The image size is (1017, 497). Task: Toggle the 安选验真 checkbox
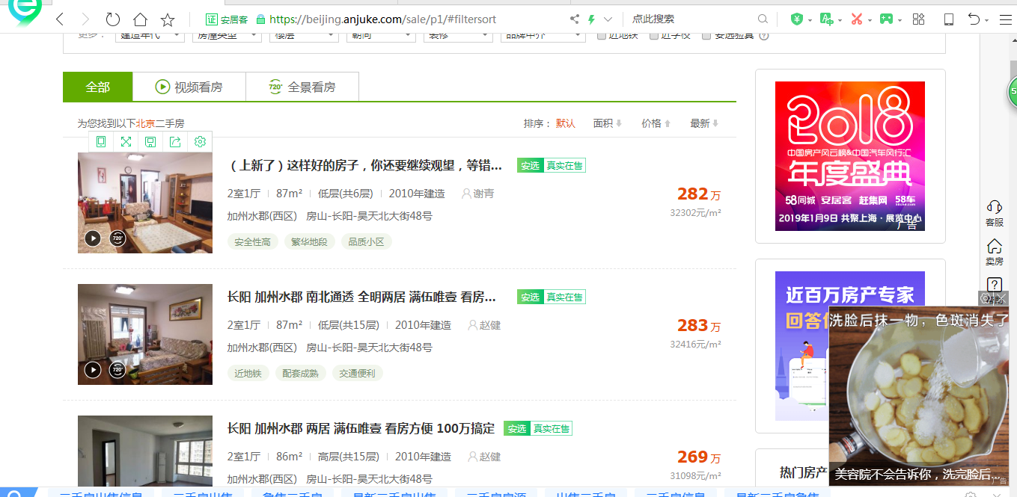(706, 35)
